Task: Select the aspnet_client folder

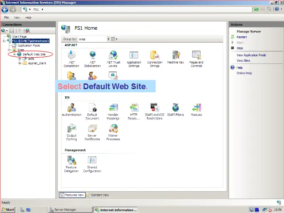Action: [x=37, y=63]
